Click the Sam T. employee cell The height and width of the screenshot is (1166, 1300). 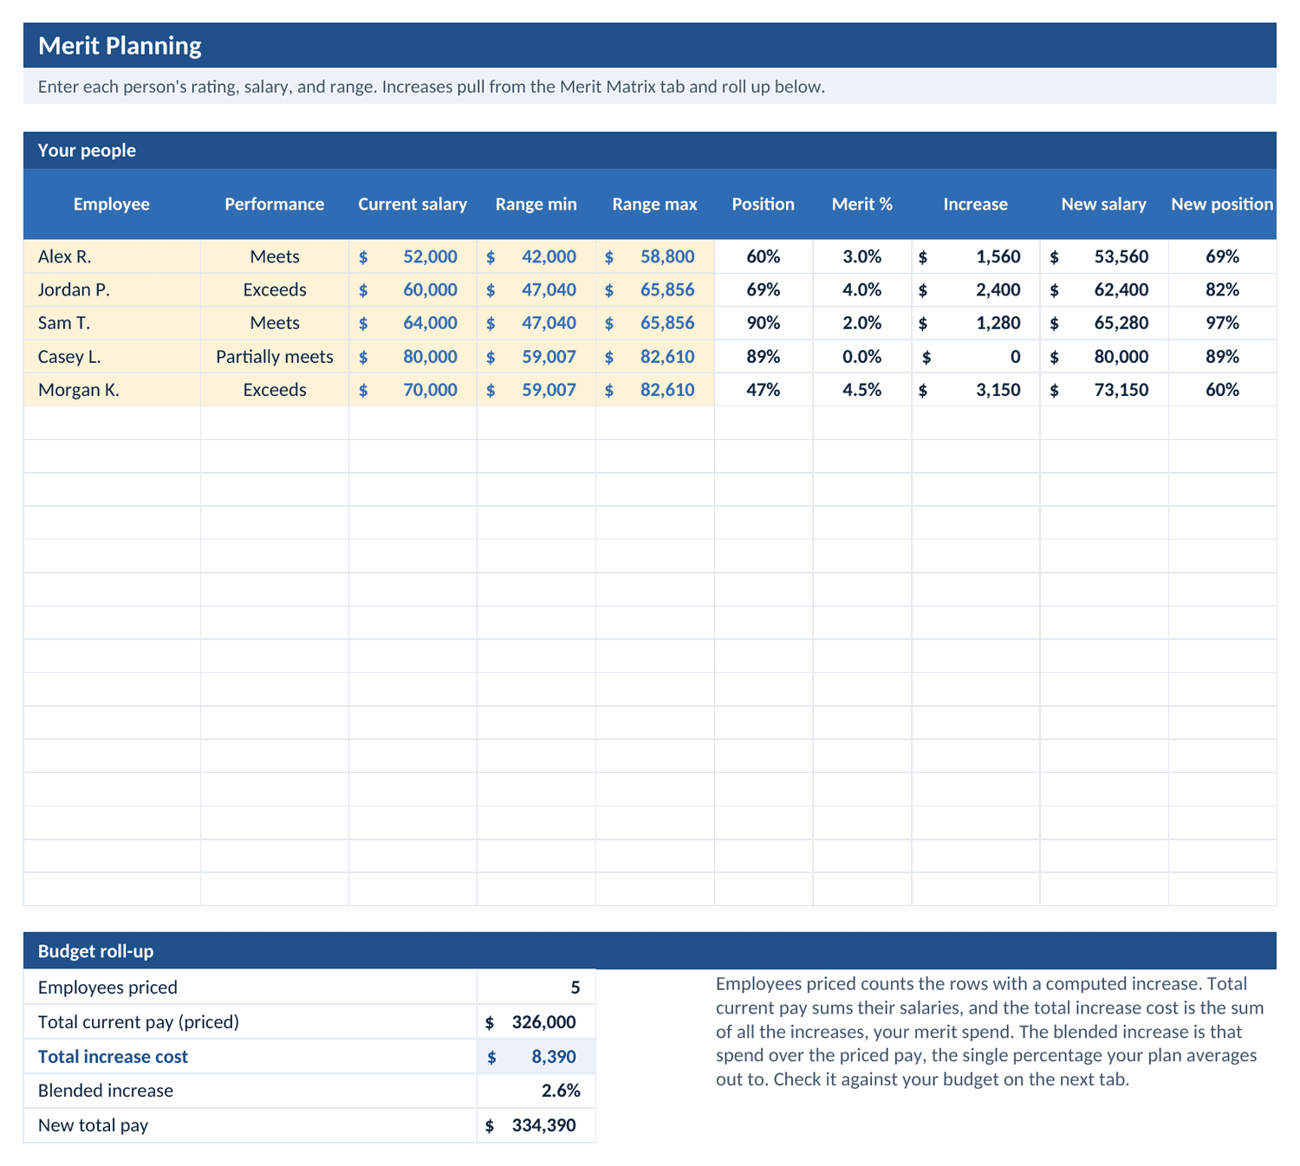coord(112,323)
